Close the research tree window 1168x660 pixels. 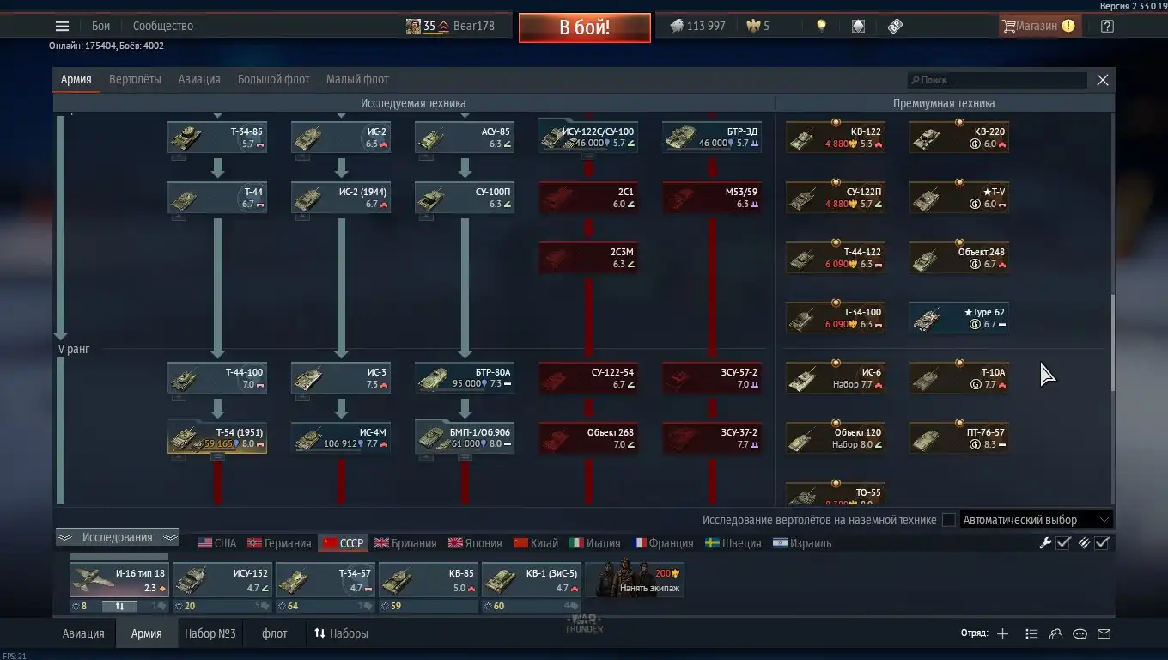[1103, 80]
